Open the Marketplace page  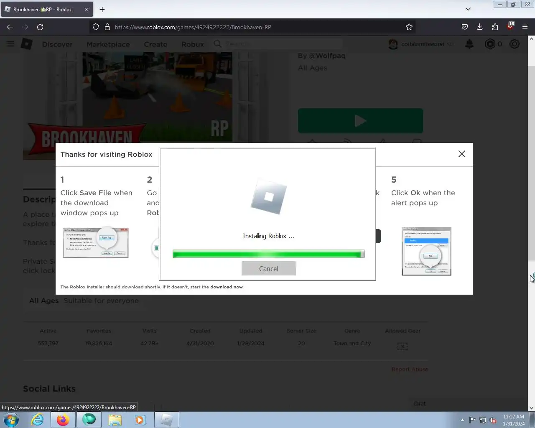pyautogui.click(x=108, y=44)
